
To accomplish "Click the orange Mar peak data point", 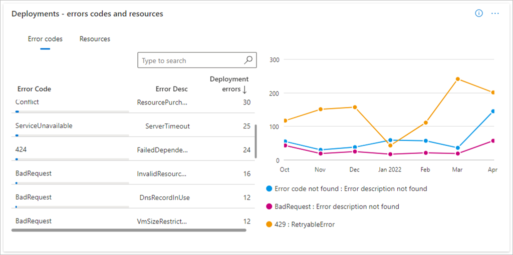I will [458, 79].
